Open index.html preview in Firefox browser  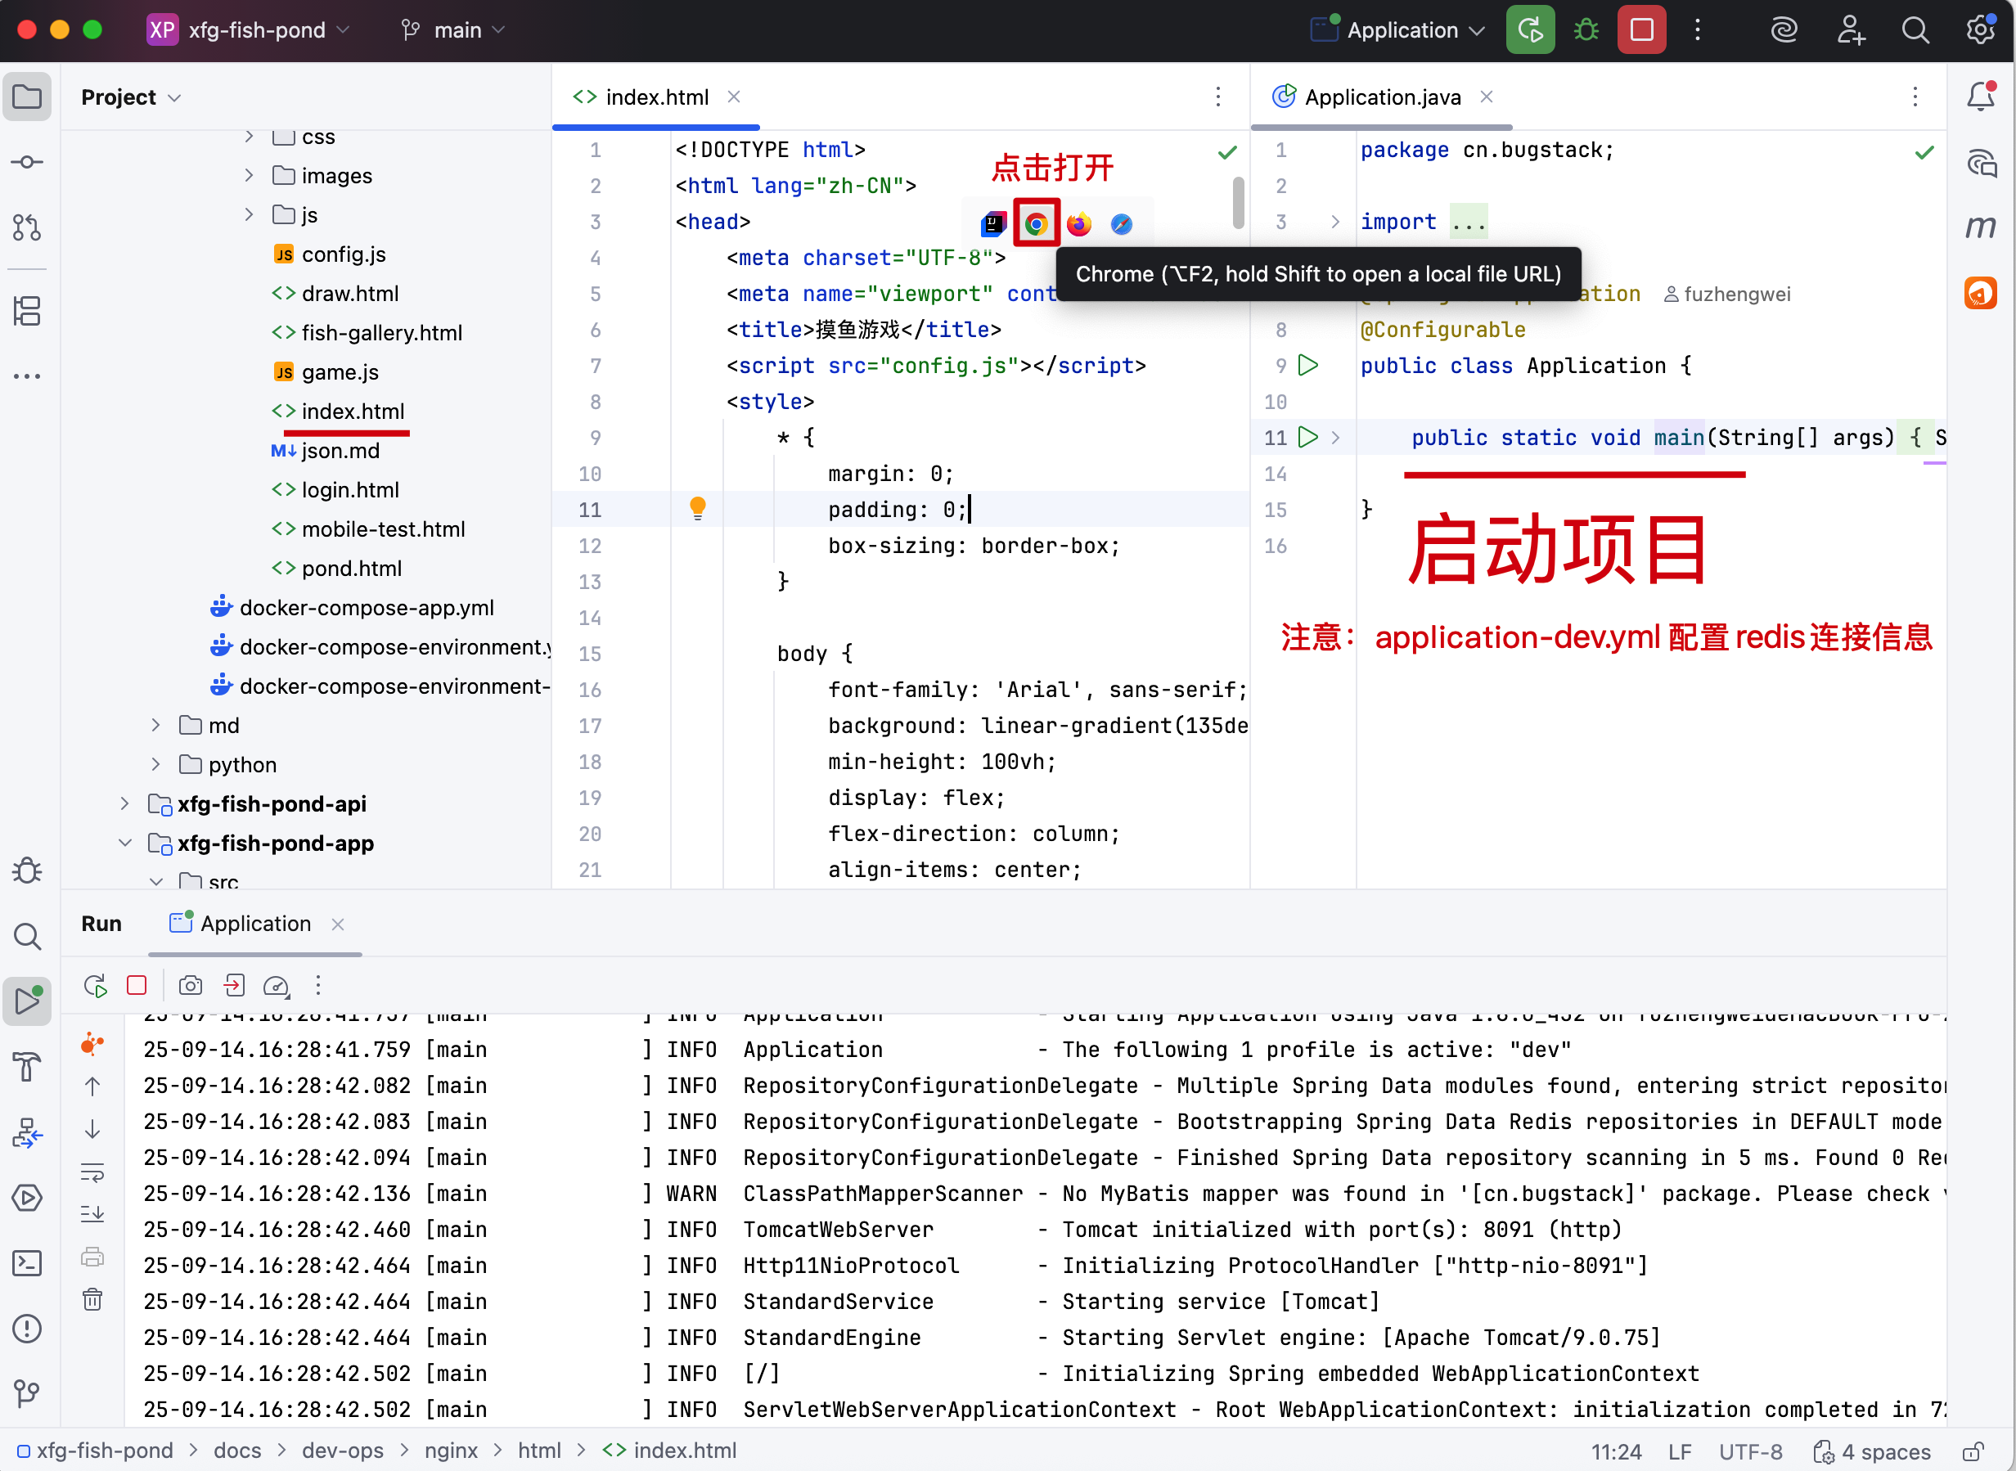1078,224
